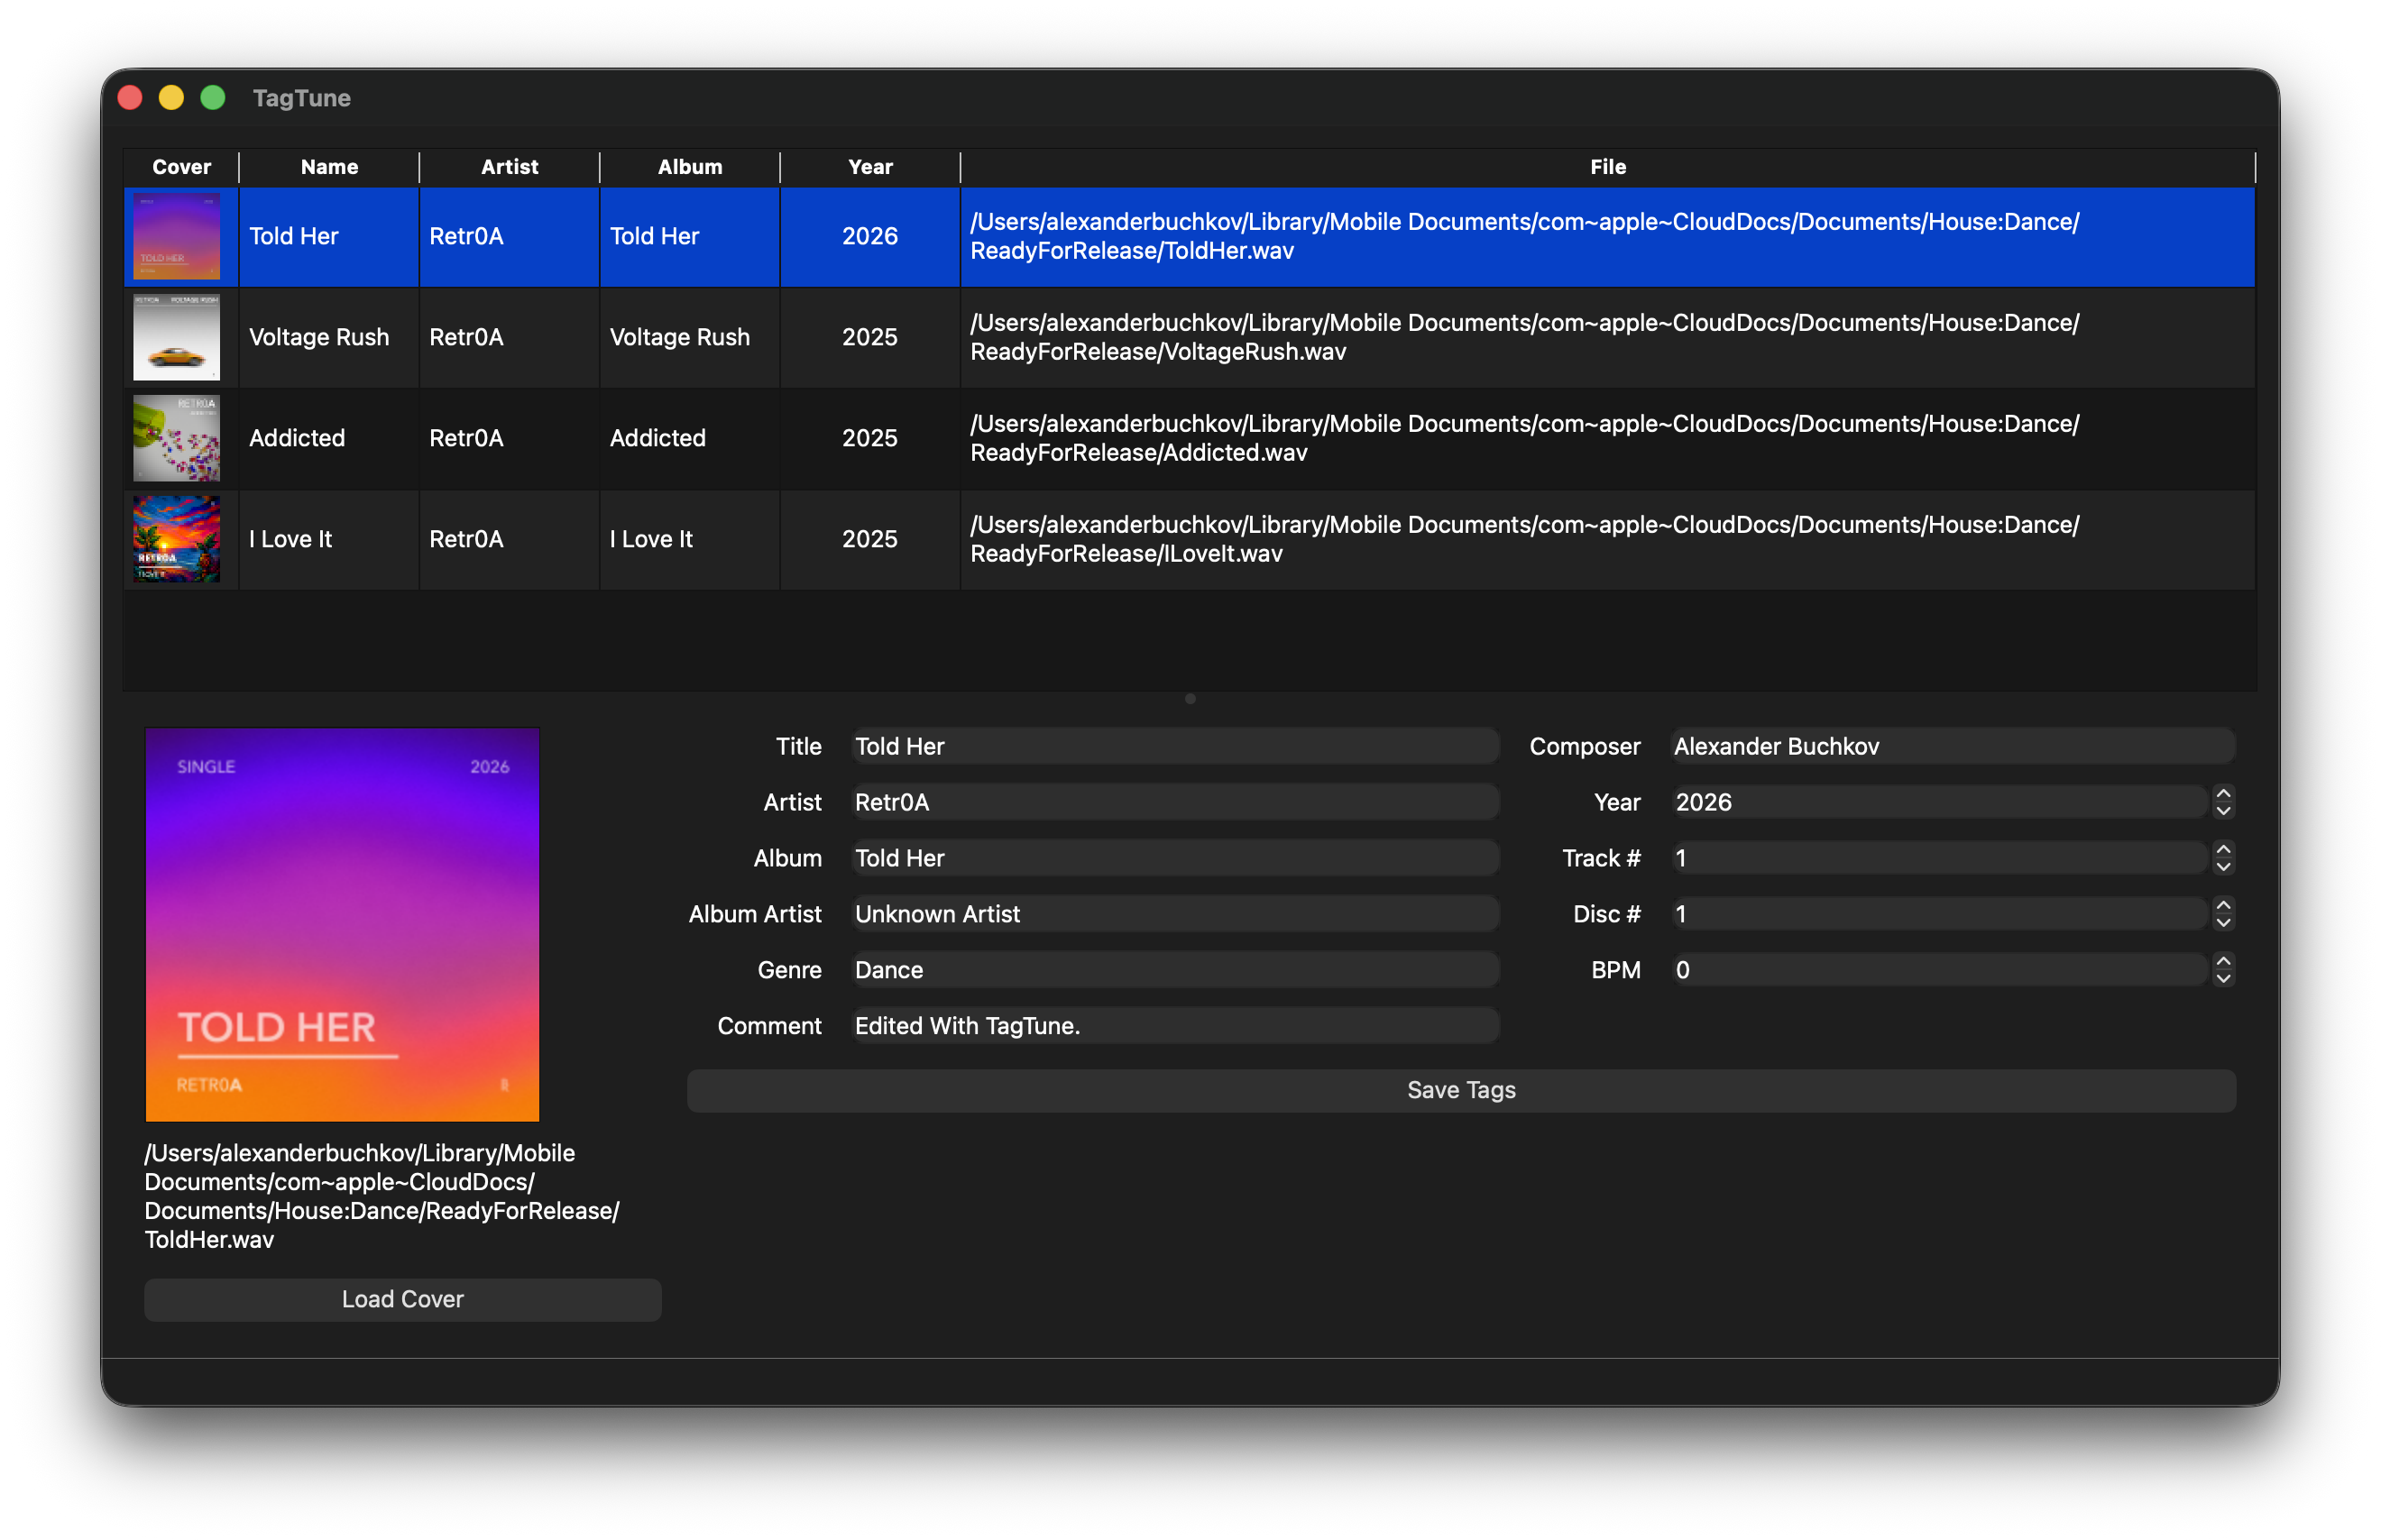Select the Told Her name cell
The width and height of the screenshot is (2381, 1540).
pyautogui.click(x=329, y=237)
